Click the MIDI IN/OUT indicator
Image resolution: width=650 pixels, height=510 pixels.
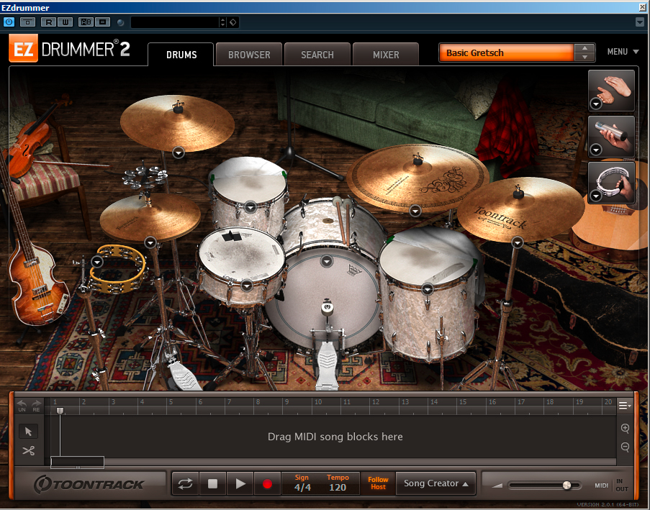pyautogui.click(x=612, y=485)
